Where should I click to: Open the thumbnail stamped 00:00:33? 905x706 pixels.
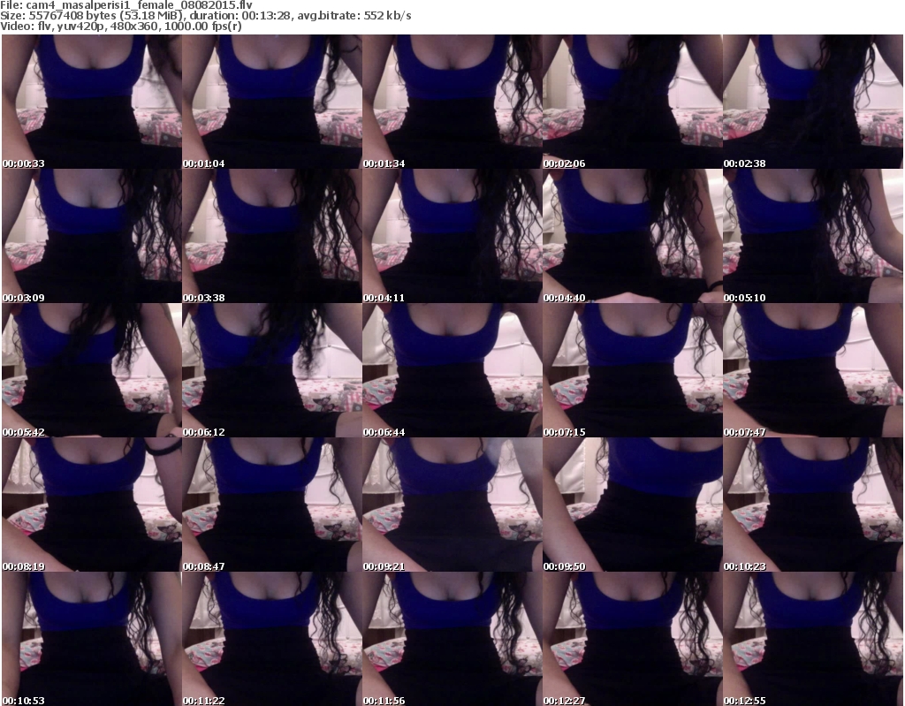coord(92,102)
